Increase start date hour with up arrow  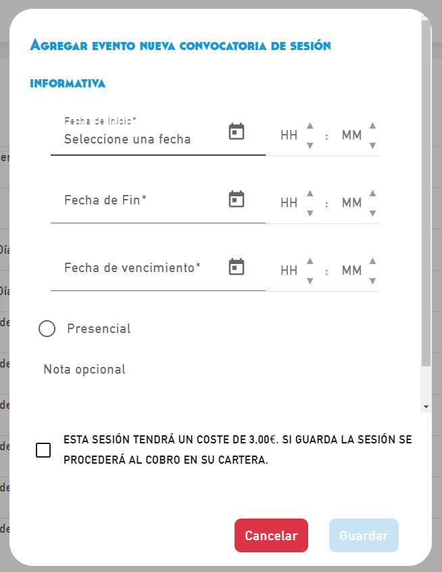point(310,125)
